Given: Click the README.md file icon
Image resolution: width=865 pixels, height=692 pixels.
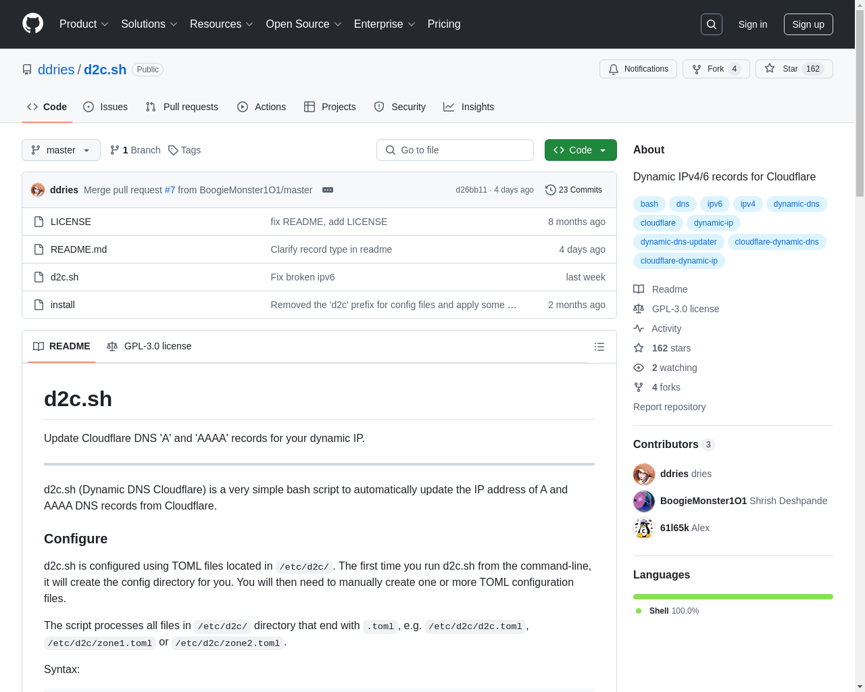Looking at the screenshot, I should pos(39,249).
